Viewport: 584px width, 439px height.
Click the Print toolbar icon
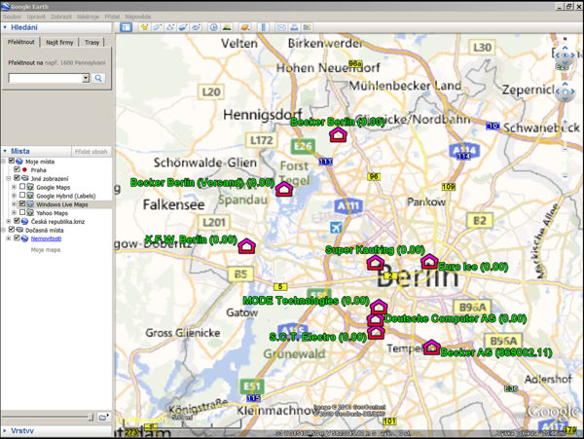tap(294, 27)
